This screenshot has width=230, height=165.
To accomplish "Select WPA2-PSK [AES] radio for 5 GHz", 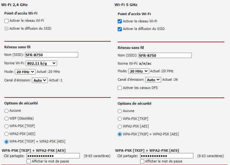I will tap(120, 127).
